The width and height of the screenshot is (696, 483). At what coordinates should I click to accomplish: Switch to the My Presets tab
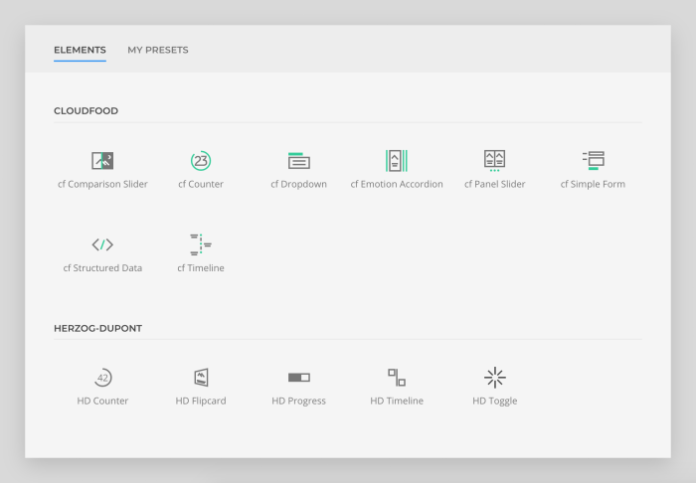158,50
